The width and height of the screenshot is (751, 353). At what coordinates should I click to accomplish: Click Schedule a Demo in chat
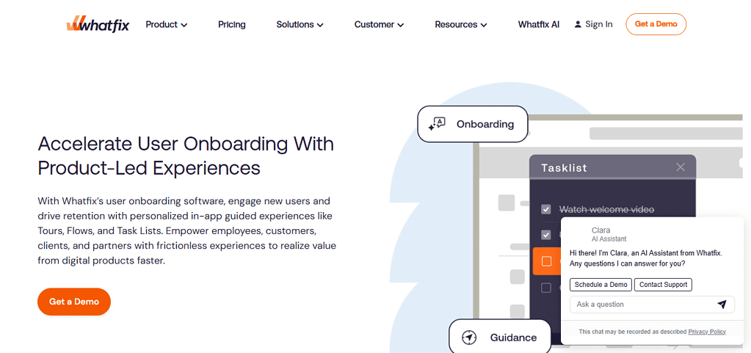pyautogui.click(x=601, y=285)
